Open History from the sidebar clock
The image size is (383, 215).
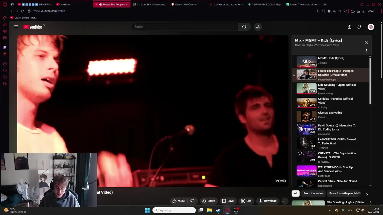5,70
